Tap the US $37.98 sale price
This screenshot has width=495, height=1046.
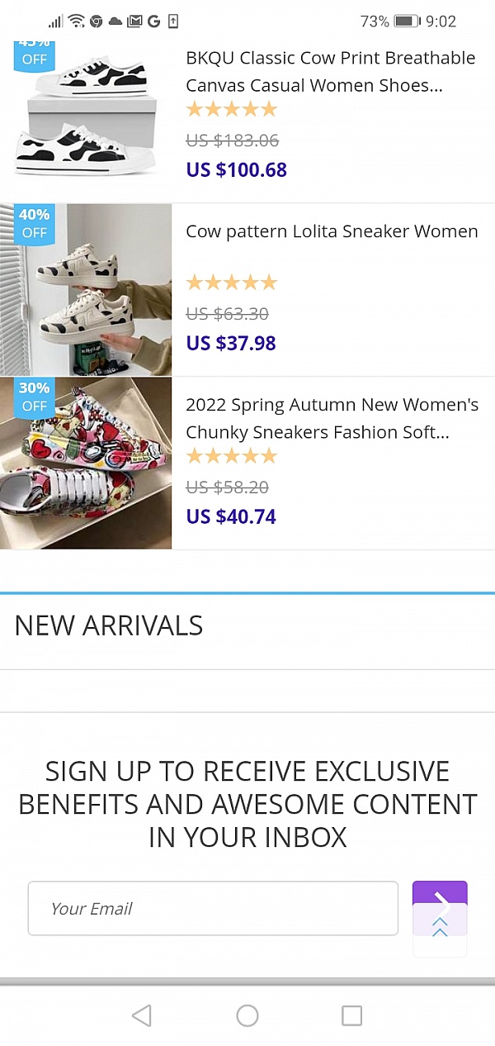(231, 343)
